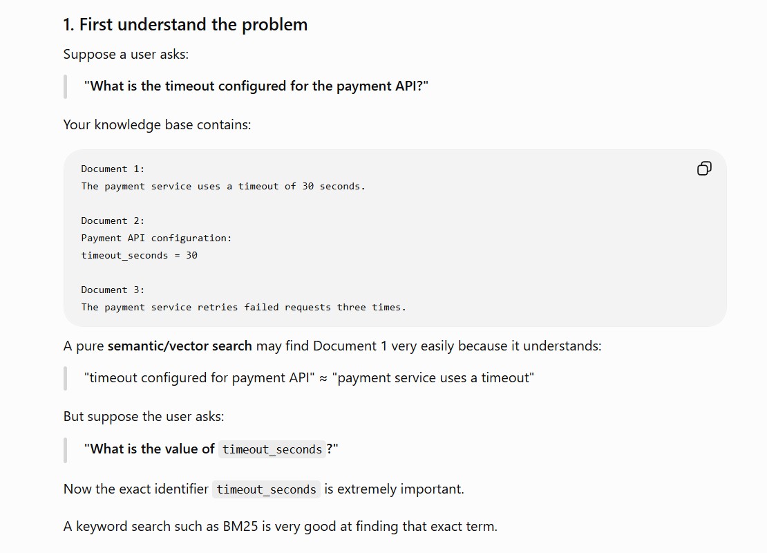Click the 'is extremely important.' text
767x553 pixels.
(x=394, y=489)
